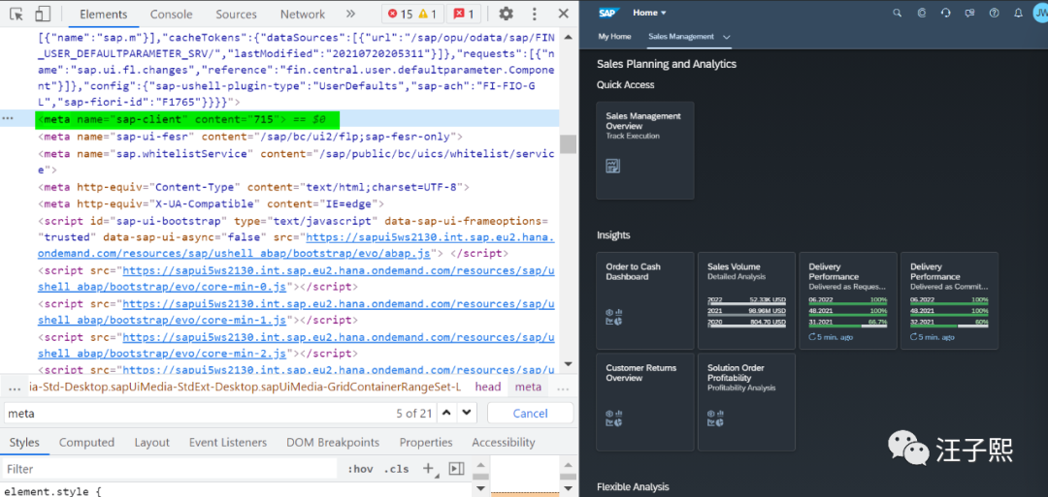
Task: Switch to the Sales Management tab
Action: point(681,37)
